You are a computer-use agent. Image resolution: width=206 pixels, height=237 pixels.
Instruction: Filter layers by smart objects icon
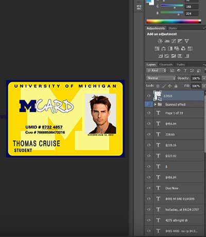click(x=199, y=70)
